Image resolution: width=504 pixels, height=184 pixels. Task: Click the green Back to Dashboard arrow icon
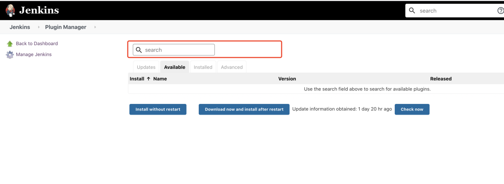point(10,44)
